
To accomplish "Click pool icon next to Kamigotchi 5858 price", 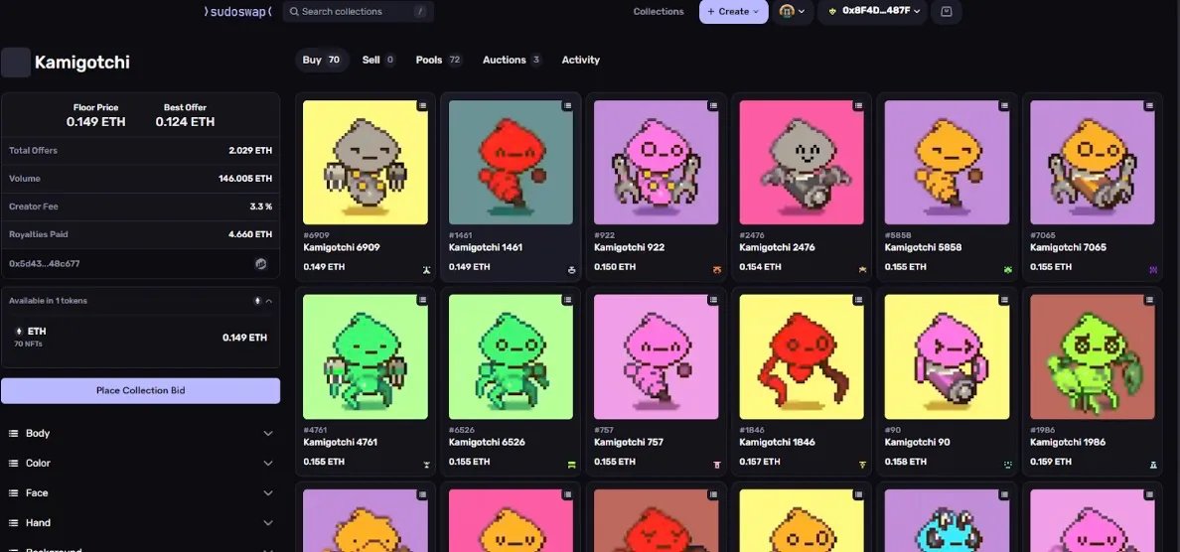I will point(1007,269).
